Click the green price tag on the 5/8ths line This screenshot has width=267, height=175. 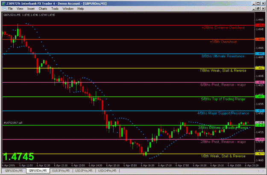point(260,97)
